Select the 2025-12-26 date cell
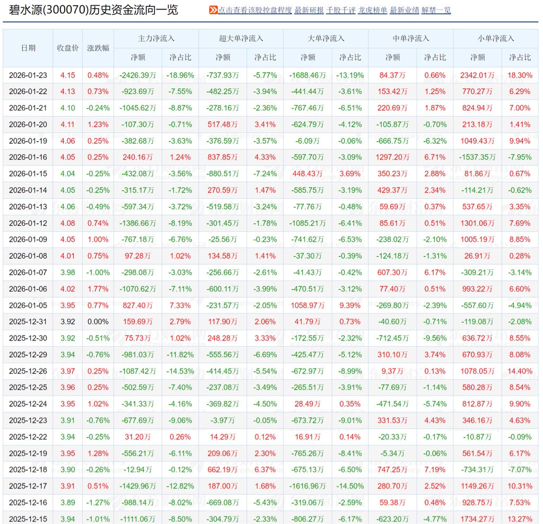Screen dimensions: 543x524 pyautogui.click(x=28, y=371)
